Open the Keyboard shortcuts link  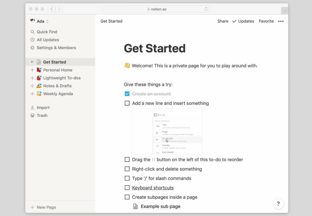click(x=153, y=188)
